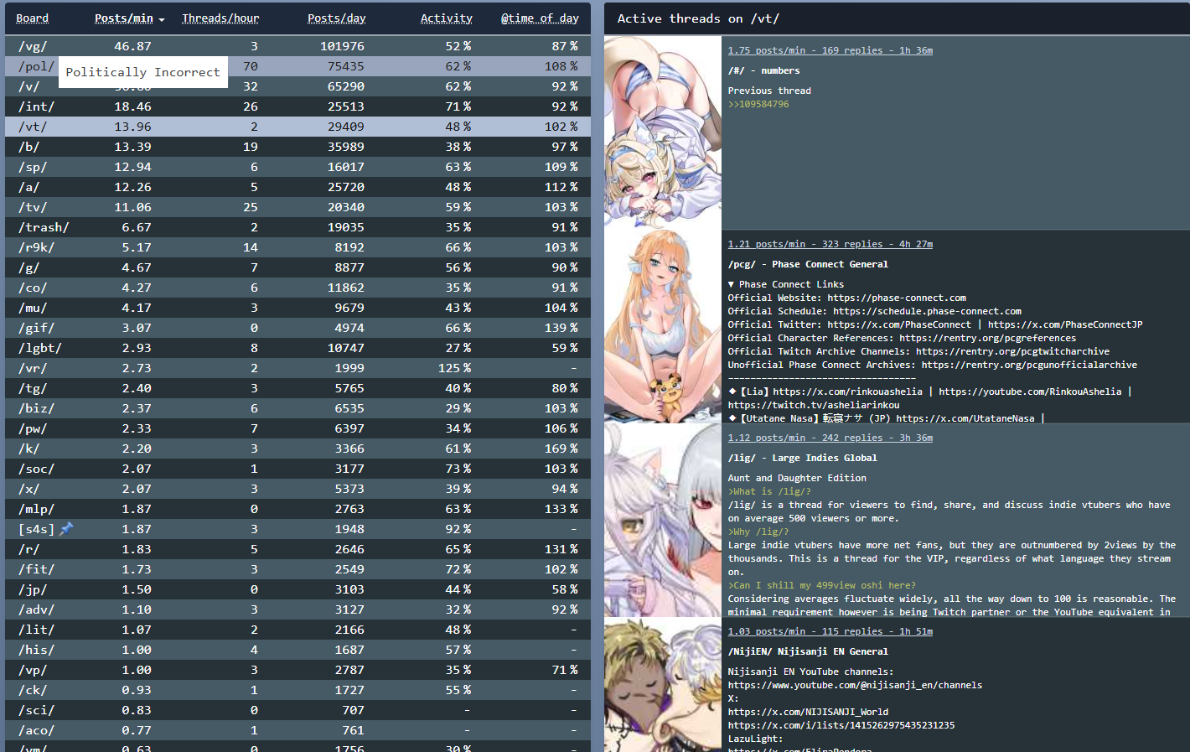Sort boards by Activity column
1190x752 pixels.
(x=447, y=18)
